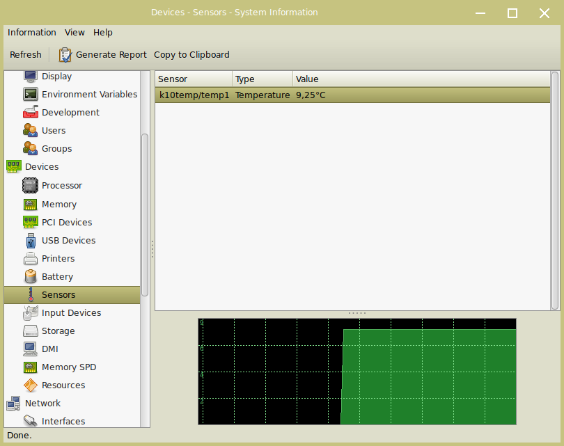Click the Devices category chip icon

click(x=14, y=166)
